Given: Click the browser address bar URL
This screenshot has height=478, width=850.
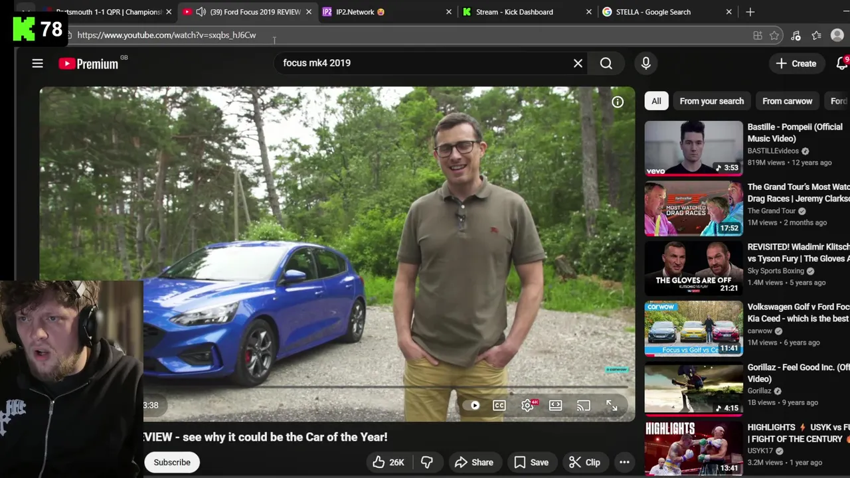Looking at the screenshot, I should point(166,35).
